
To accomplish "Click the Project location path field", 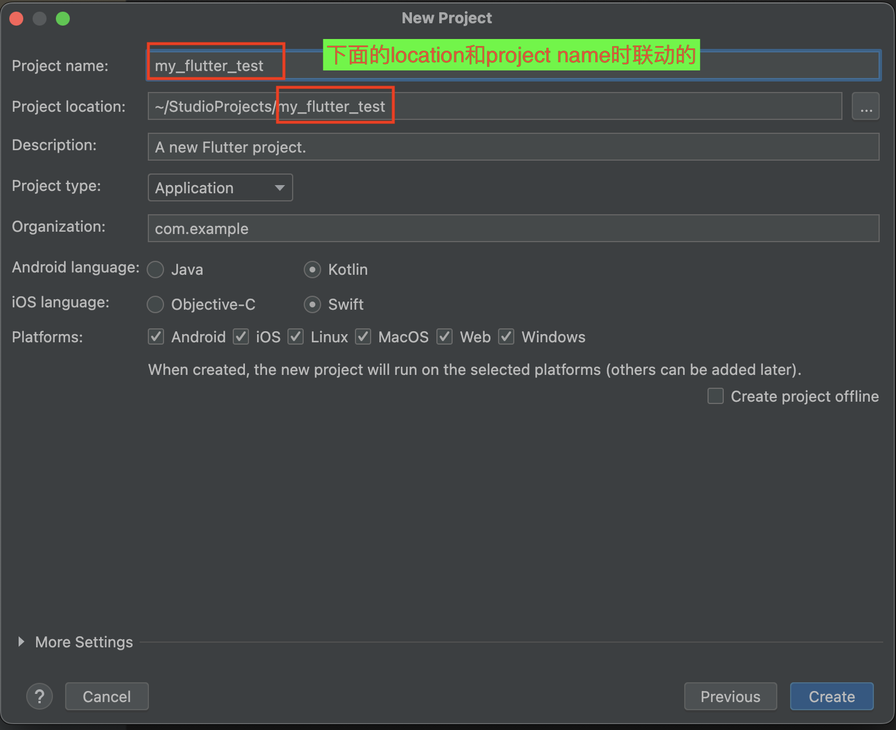I will (x=495, y=106).
